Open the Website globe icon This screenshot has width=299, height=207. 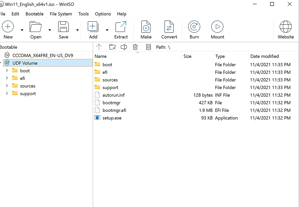(285, 27)
